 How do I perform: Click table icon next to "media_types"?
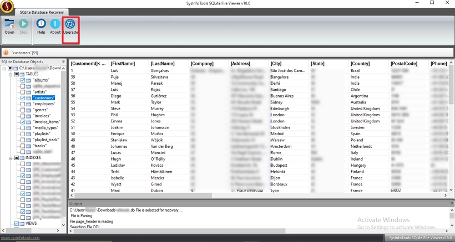tap(28, 128)
